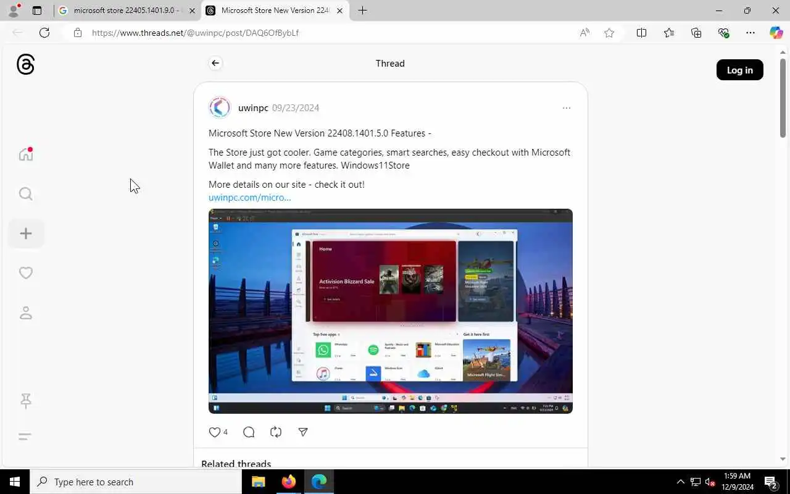Open the Edge tab actions menu icon
The width and height of the screenshot is (790, 494).
click(37, 10)
